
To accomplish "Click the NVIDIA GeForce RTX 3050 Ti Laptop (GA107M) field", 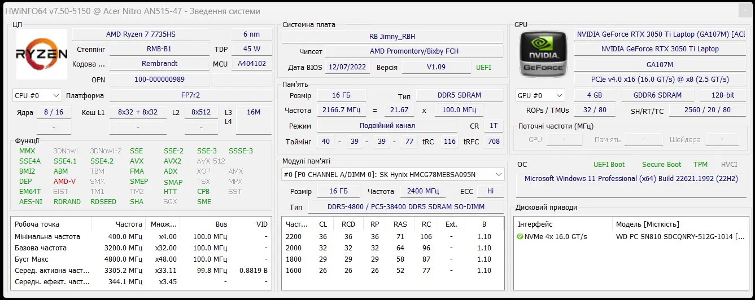I will click(661, 34).
